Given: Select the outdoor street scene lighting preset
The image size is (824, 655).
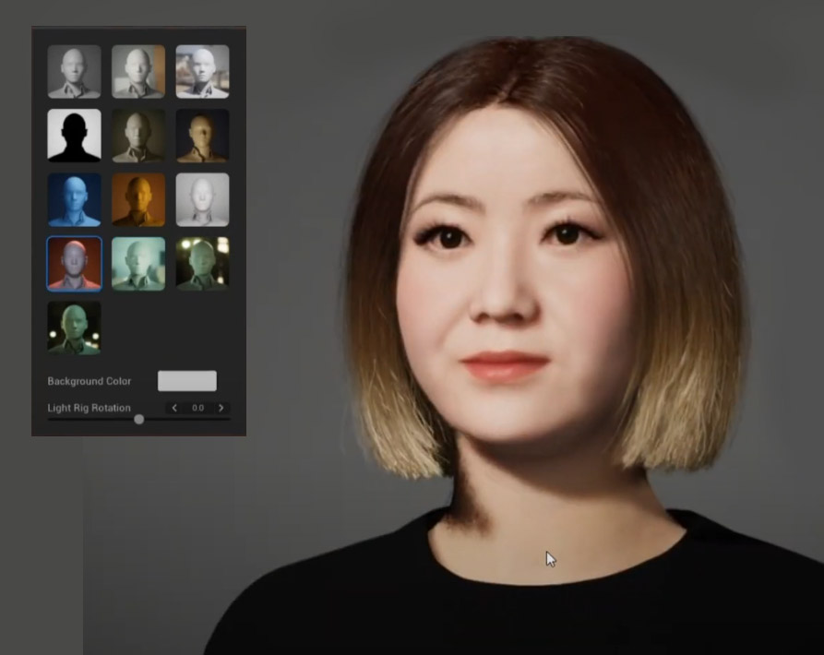Looking at the screenshot, I should click(202, 71).
